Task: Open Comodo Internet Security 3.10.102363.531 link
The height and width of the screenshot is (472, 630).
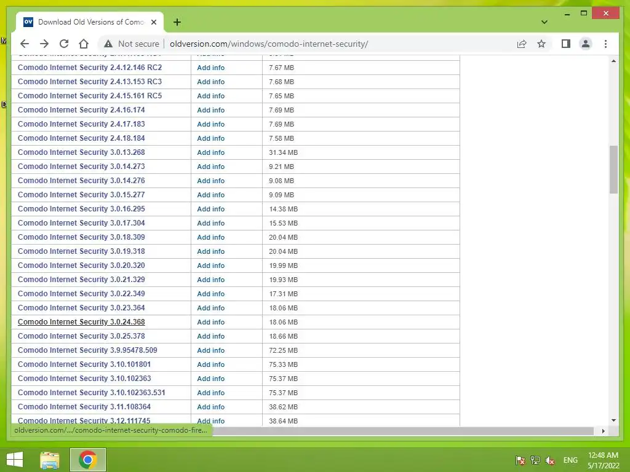Action: pos(91,393)
